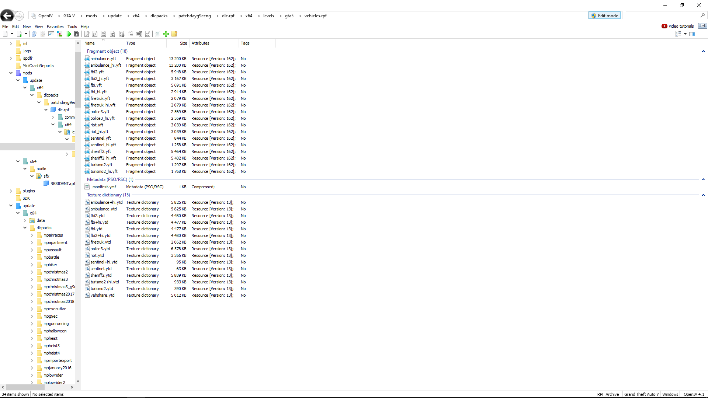Click the new folder toolbar icon
The width and height of the screenshot is (708, 398).
(x=174, y=34)
